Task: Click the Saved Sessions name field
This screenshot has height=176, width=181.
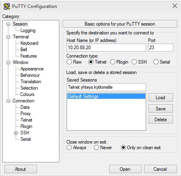Action: (x=106, y=87)
